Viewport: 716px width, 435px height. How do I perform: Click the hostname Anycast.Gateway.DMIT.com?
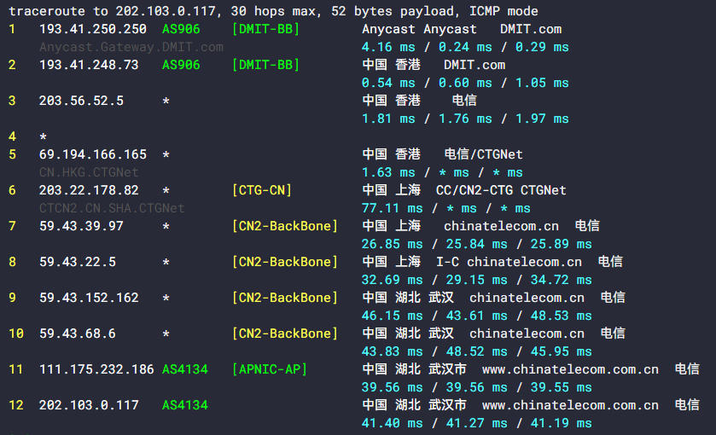tap(131, 47)
